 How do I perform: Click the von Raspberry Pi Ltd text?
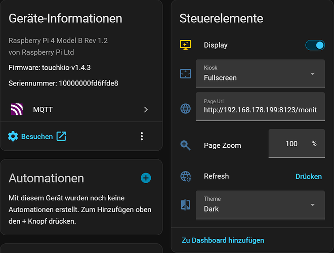pos(41,53)
